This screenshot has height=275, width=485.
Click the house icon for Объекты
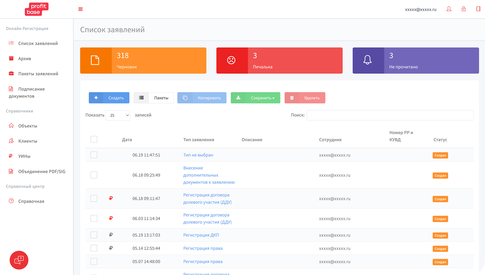click(11, 126)
